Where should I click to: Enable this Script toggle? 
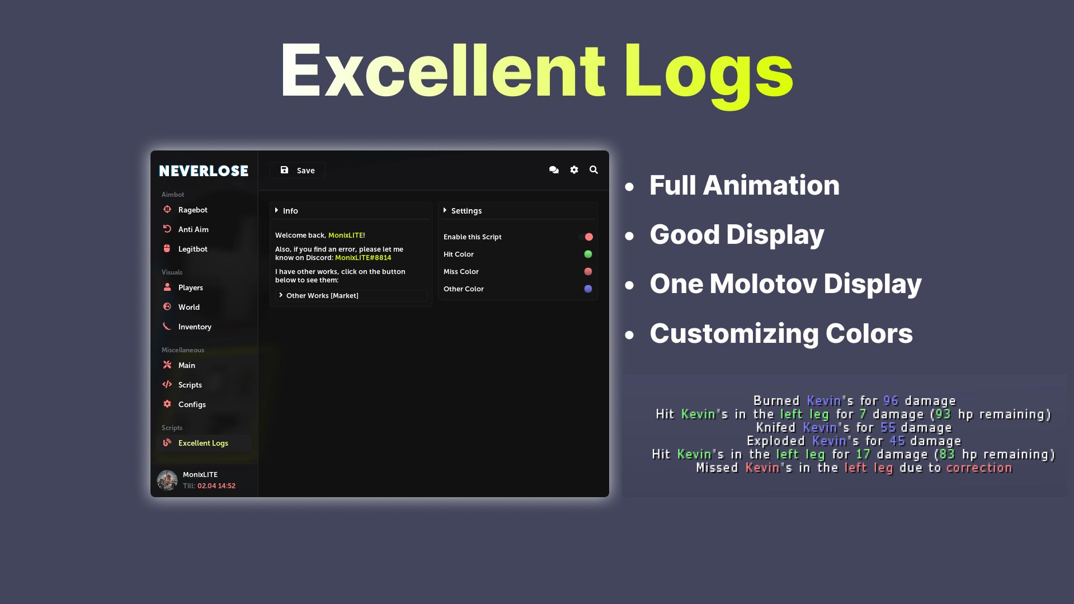click(x=587, y=237)
